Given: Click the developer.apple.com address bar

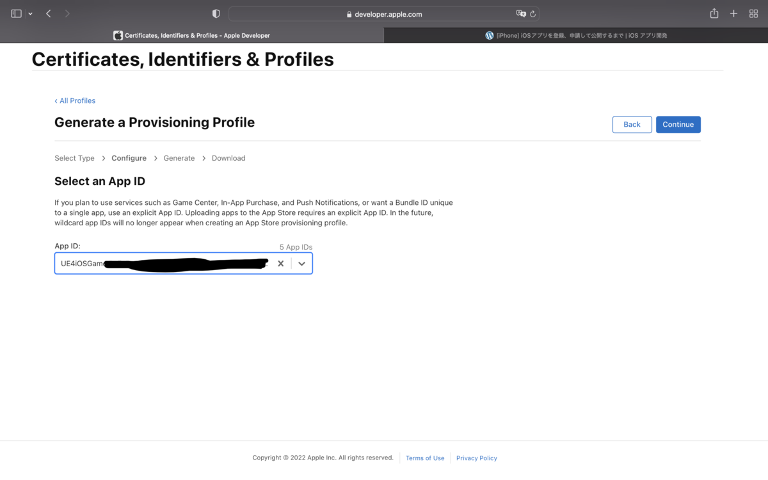Looking at the screenshot, I should click(x=384, y=13).
